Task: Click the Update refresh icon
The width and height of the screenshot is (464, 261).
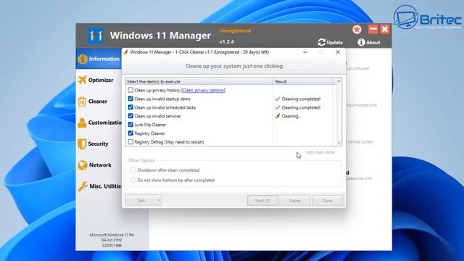Action: (322, 42)
